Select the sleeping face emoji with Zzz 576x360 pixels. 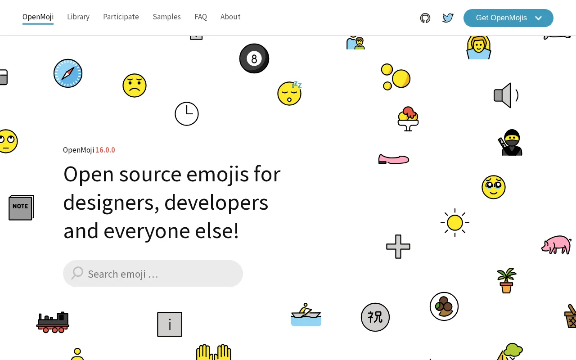click(289, 93)
